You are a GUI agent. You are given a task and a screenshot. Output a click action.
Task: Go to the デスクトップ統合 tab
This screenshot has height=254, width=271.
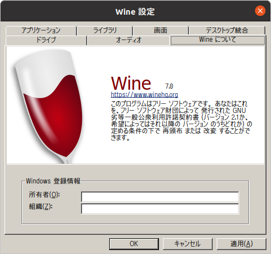tap(227, 30)
